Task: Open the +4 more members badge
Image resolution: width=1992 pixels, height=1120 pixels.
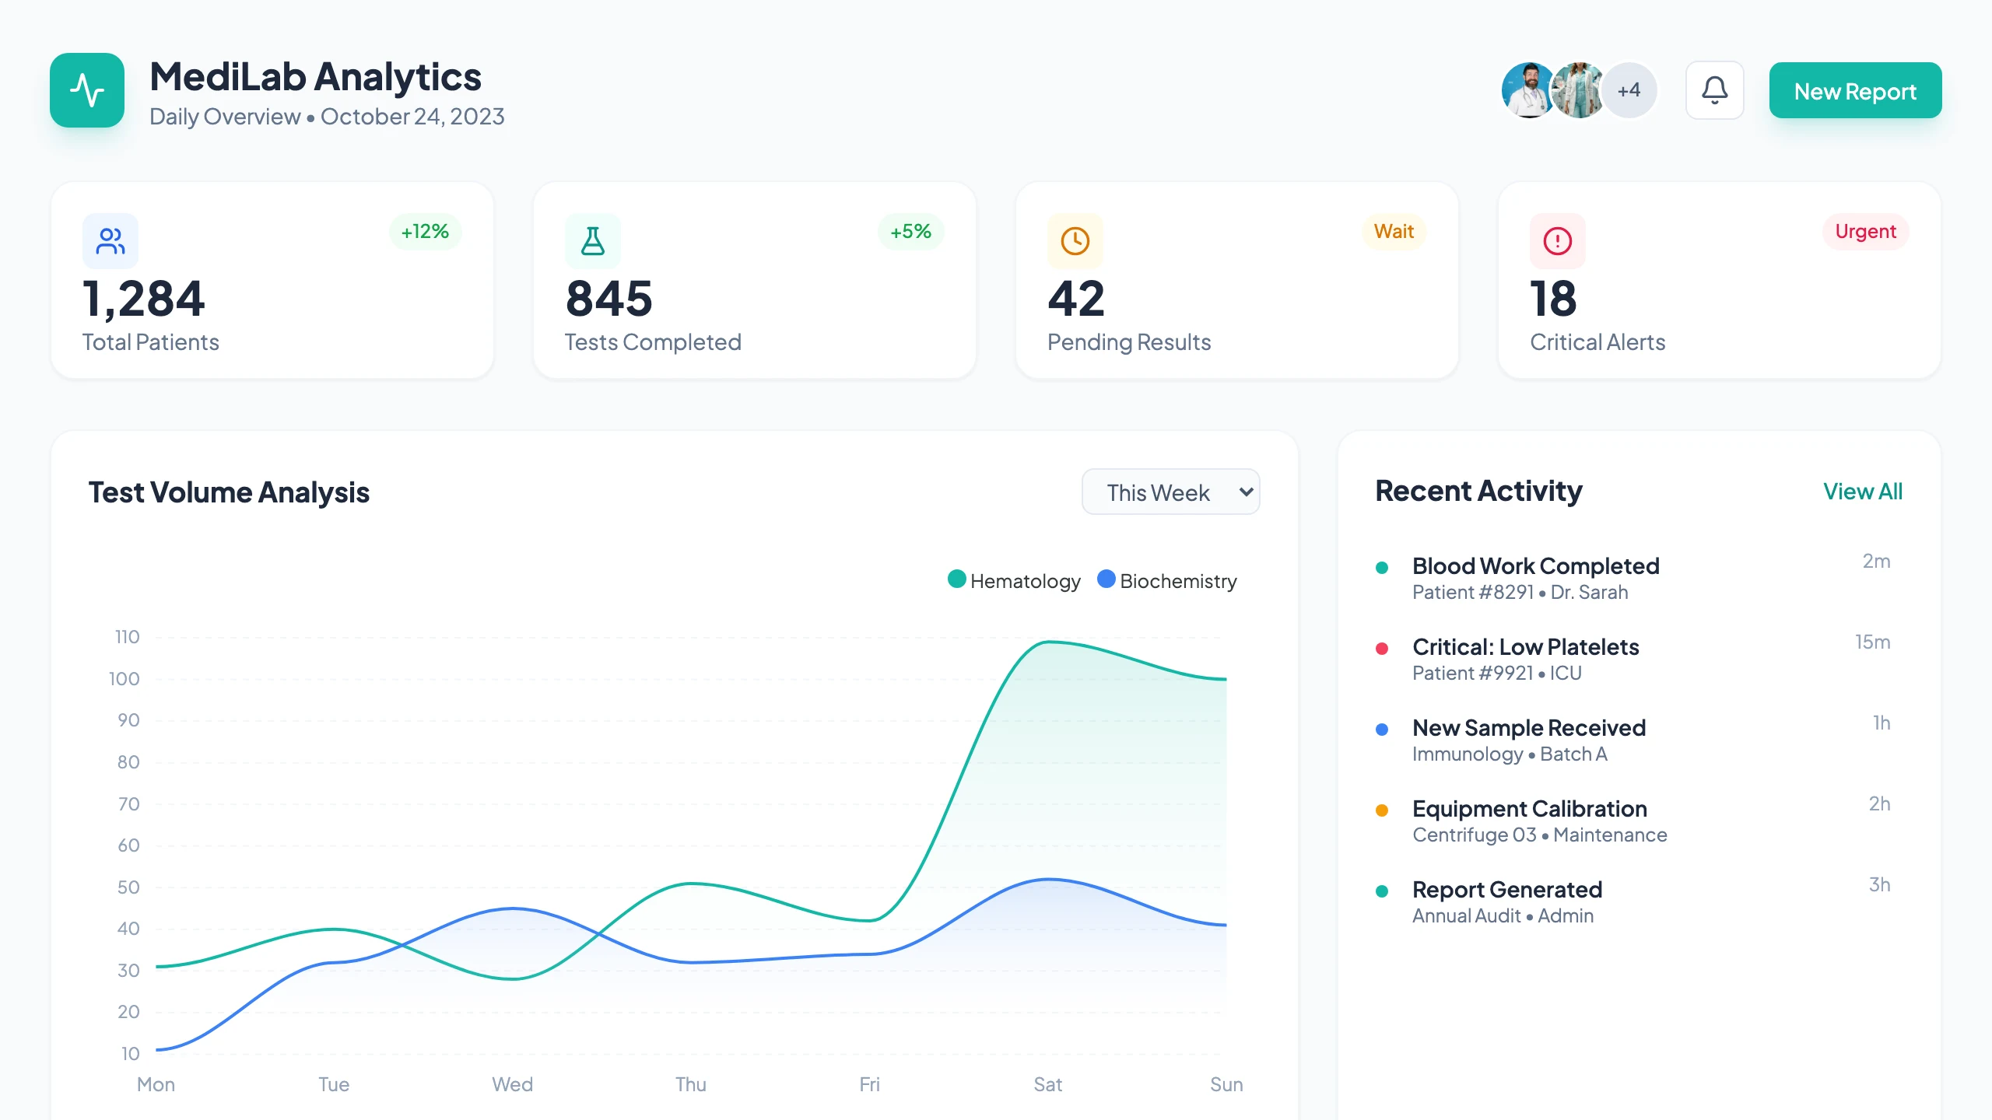Action: (1629, 90)
